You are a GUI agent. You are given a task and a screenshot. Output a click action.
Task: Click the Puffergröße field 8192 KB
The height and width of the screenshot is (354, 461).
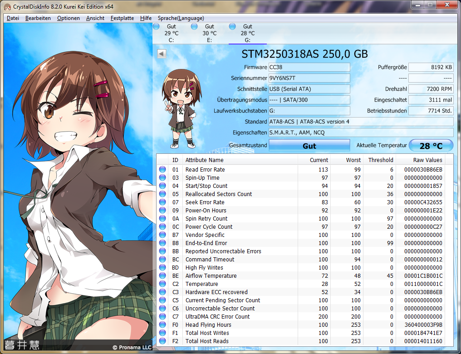pos(431,67)
